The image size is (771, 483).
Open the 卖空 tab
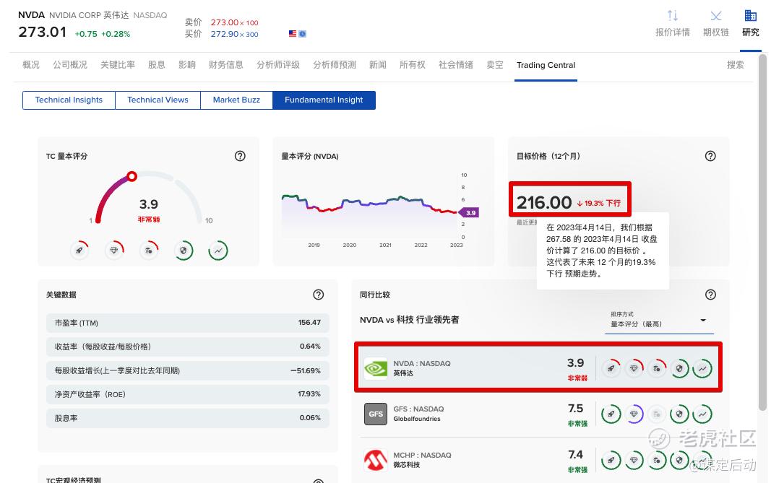pyautogui.click(x=495, y=65)
